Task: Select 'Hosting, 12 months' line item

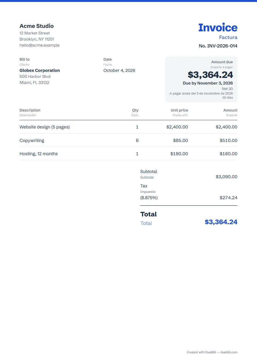Action: (x=39, y=154)
